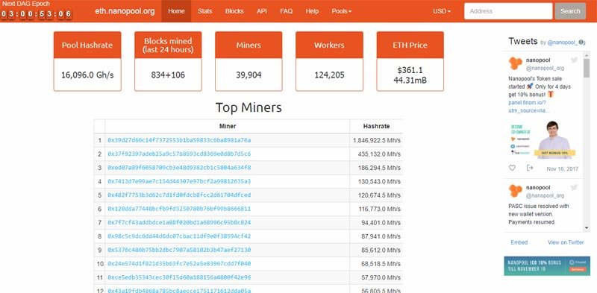Open the Nanopool ICO 10% bonus banner
Screen dimensions: 597x293
pos(547,266)
